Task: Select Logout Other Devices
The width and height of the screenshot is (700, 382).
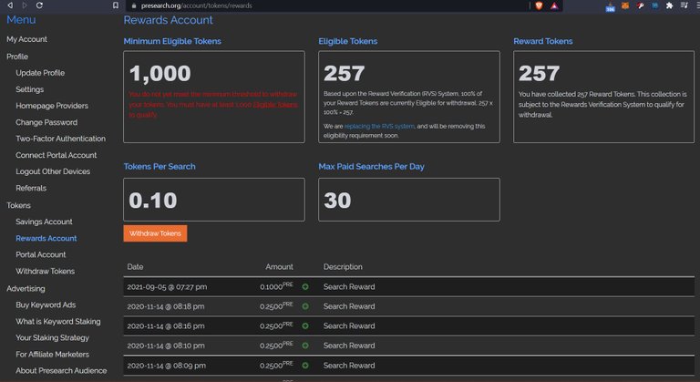Action: point(53,171)
